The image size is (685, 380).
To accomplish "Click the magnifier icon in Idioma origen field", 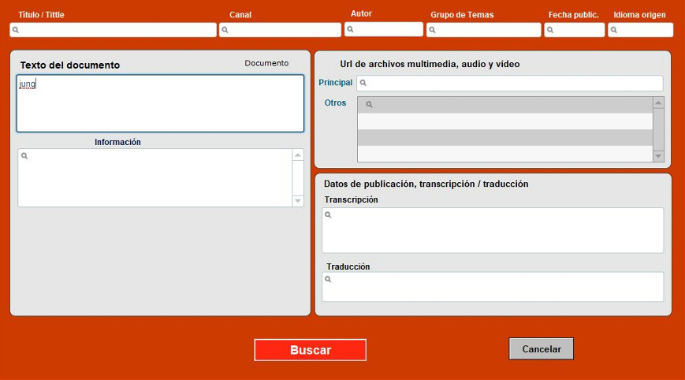I will tap(614, 30).
